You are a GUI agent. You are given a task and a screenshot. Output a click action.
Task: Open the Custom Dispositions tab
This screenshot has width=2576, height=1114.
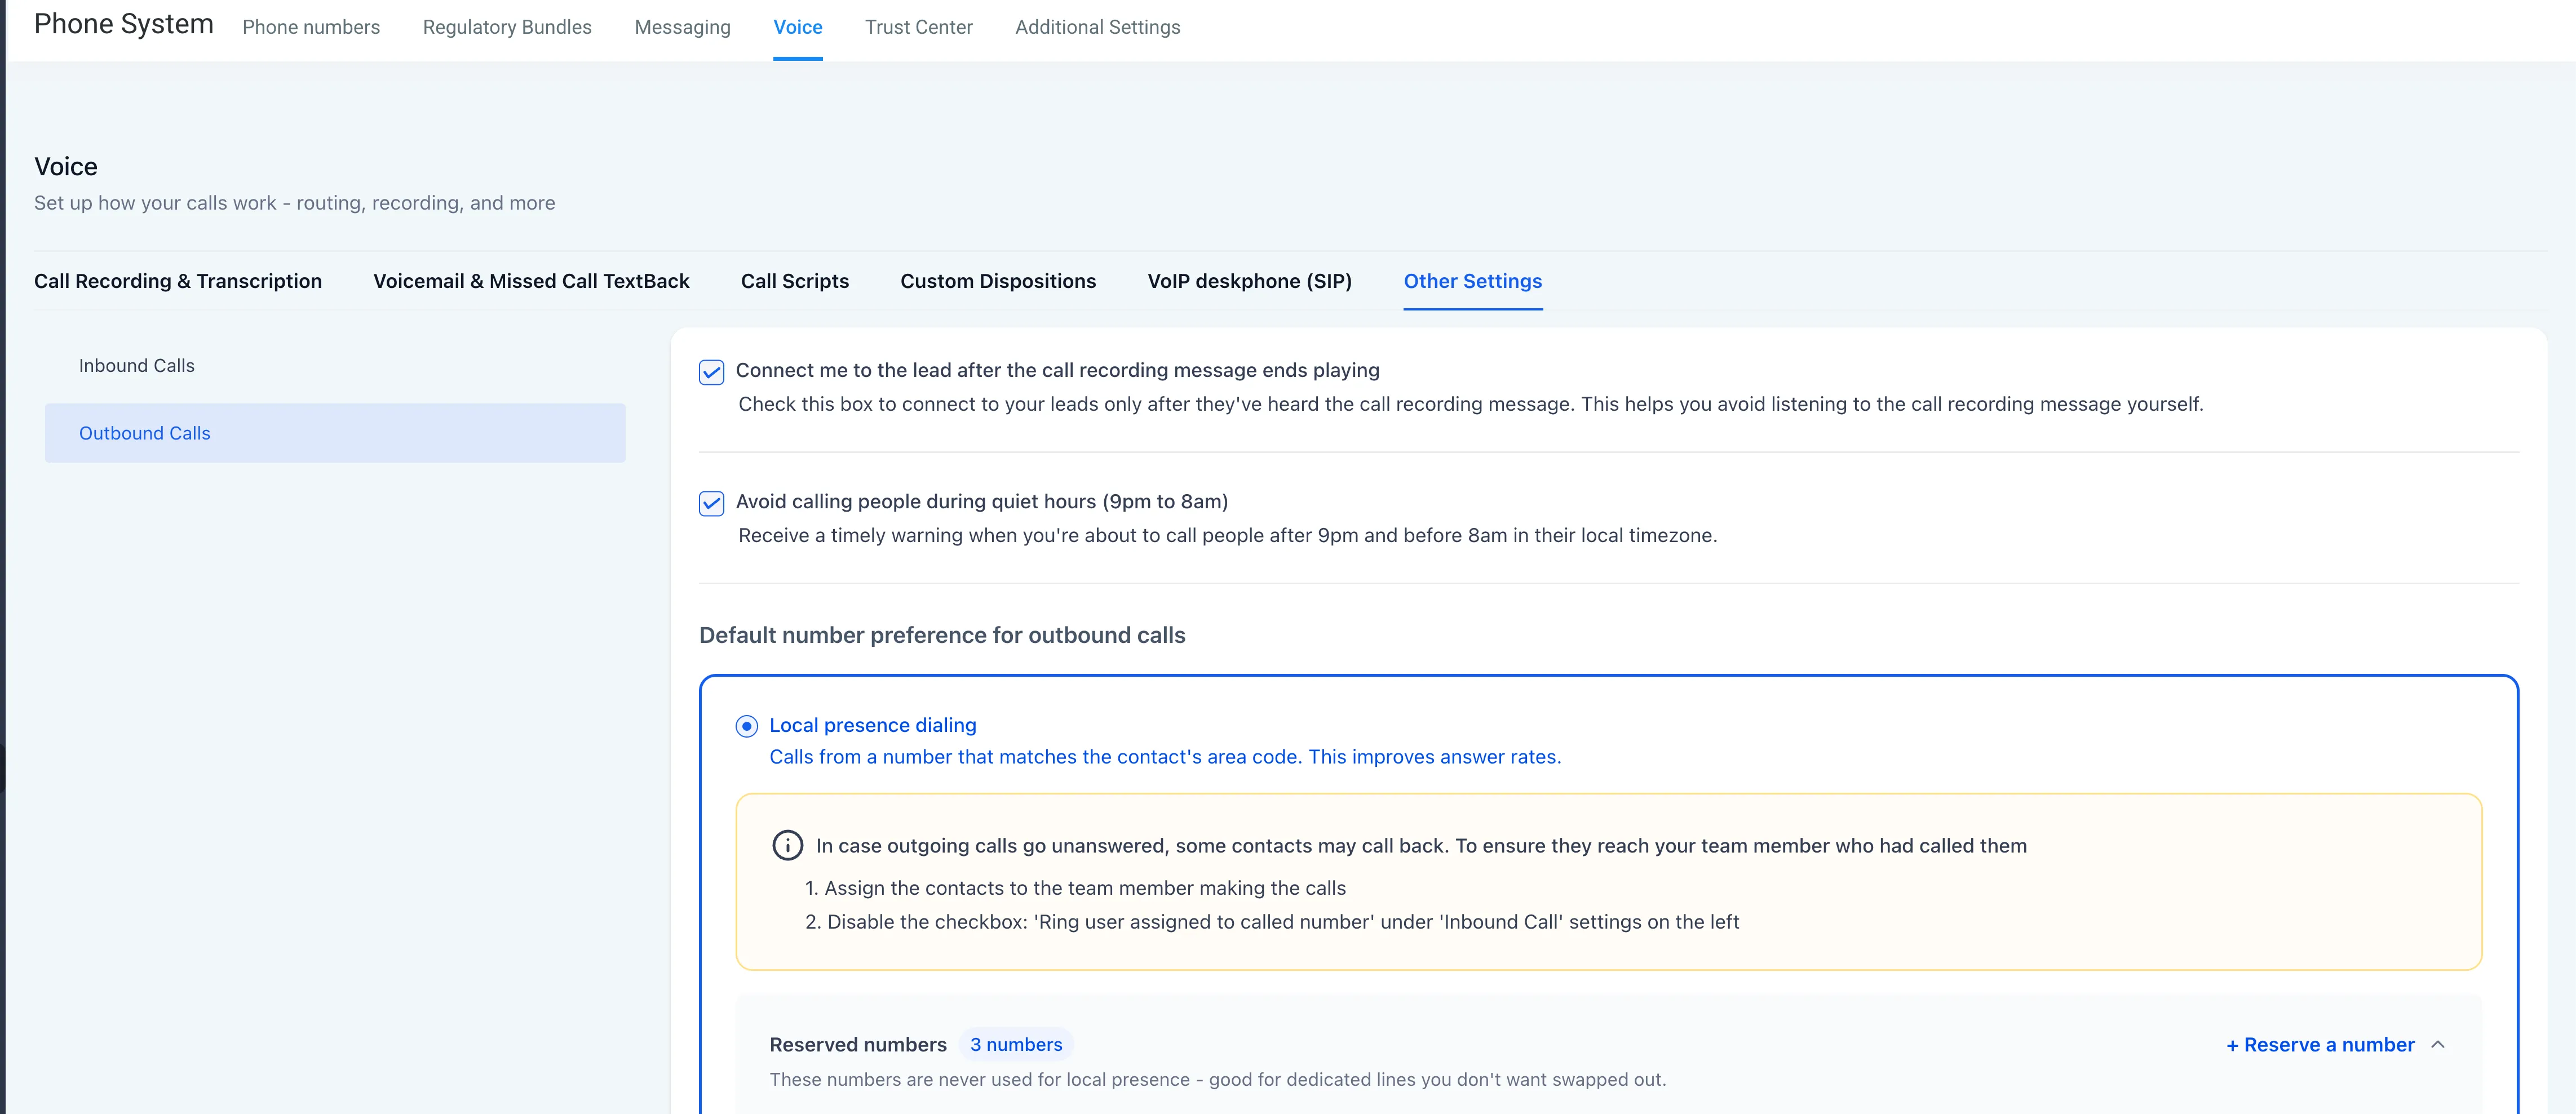998,281
